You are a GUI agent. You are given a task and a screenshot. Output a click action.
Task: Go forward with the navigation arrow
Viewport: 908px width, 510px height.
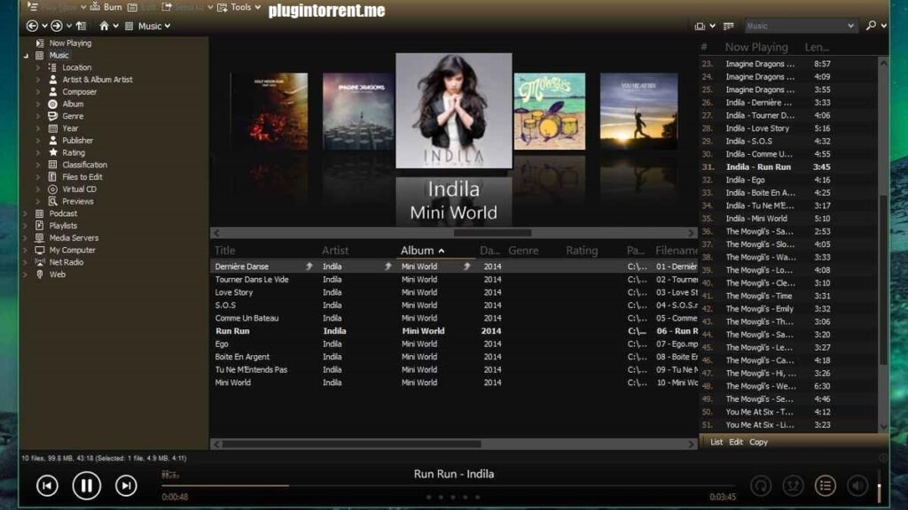(56, 26)
